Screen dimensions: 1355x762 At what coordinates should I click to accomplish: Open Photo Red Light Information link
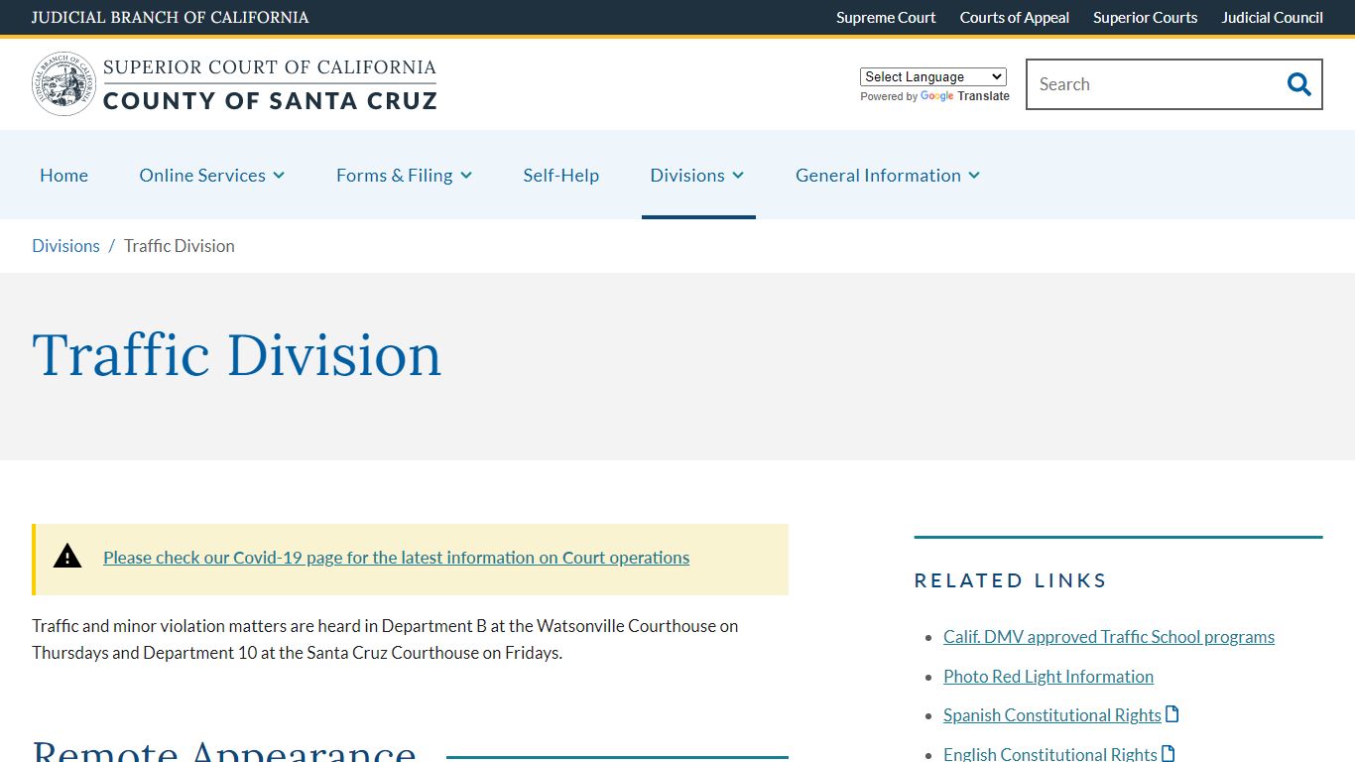(x=1048, y=677)
